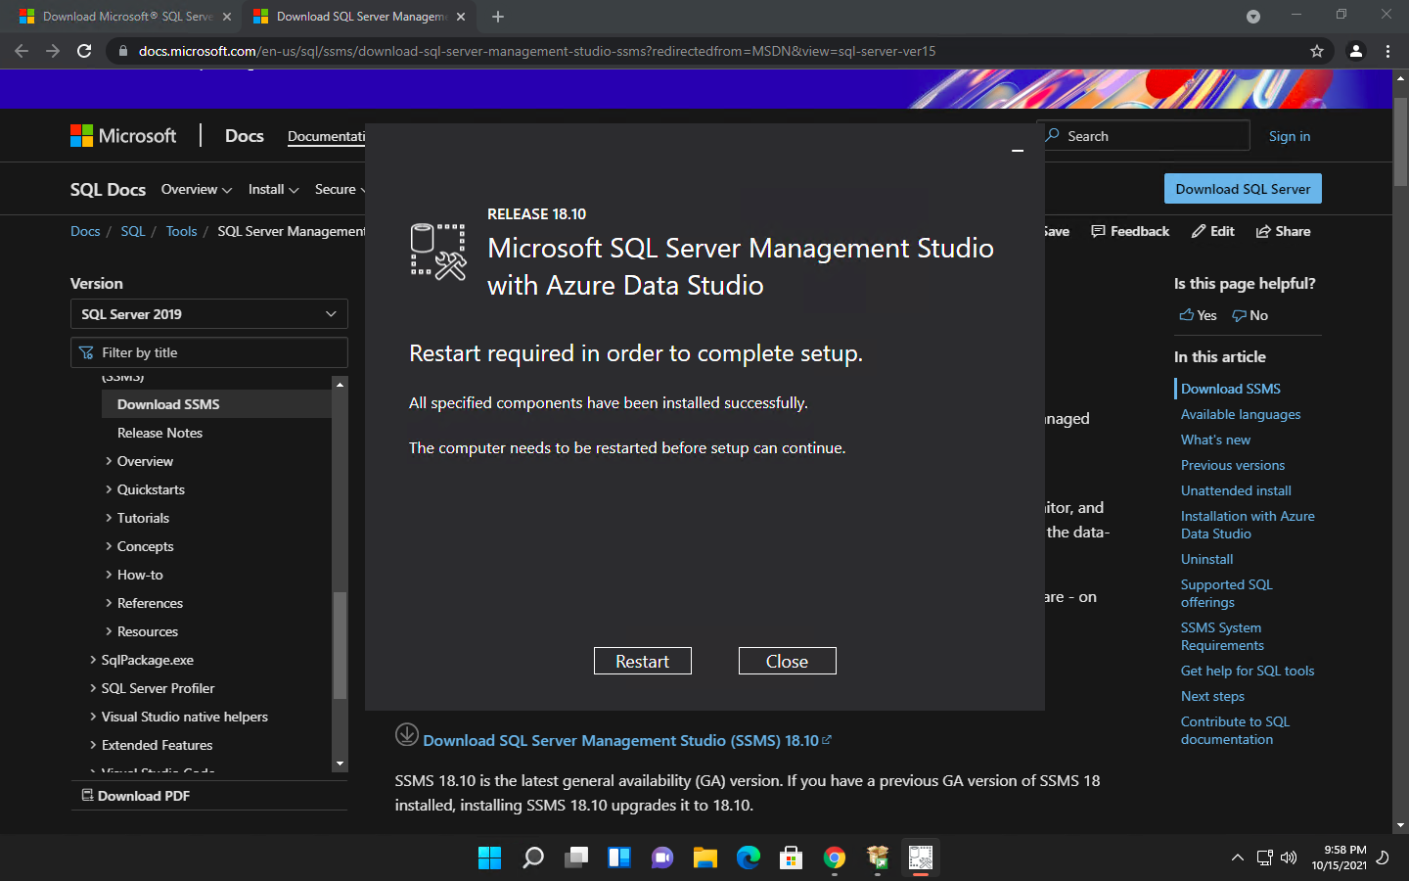1409x881 pixels.
Task: Click the SQL Docs heading
Action: [108, 189]
